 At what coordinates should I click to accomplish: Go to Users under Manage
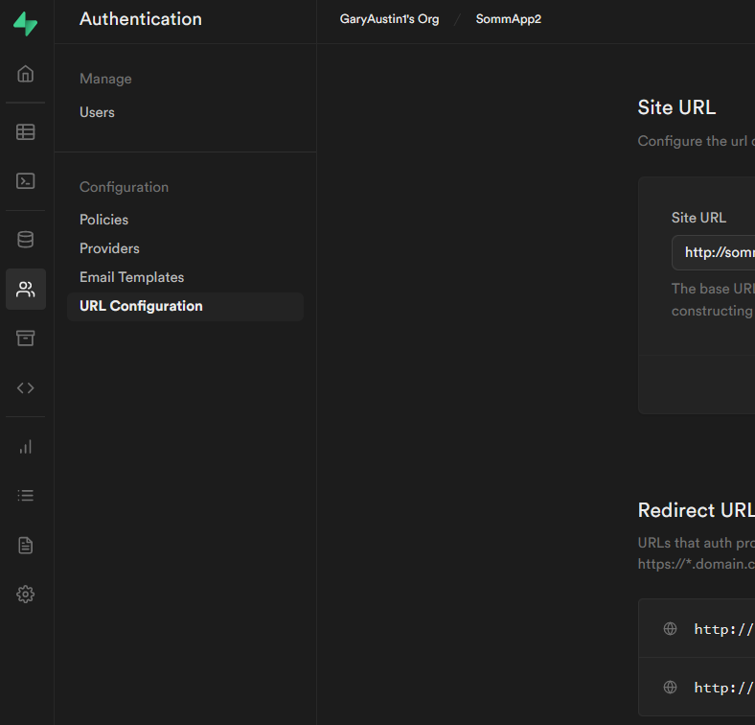[x=97, y=112]
